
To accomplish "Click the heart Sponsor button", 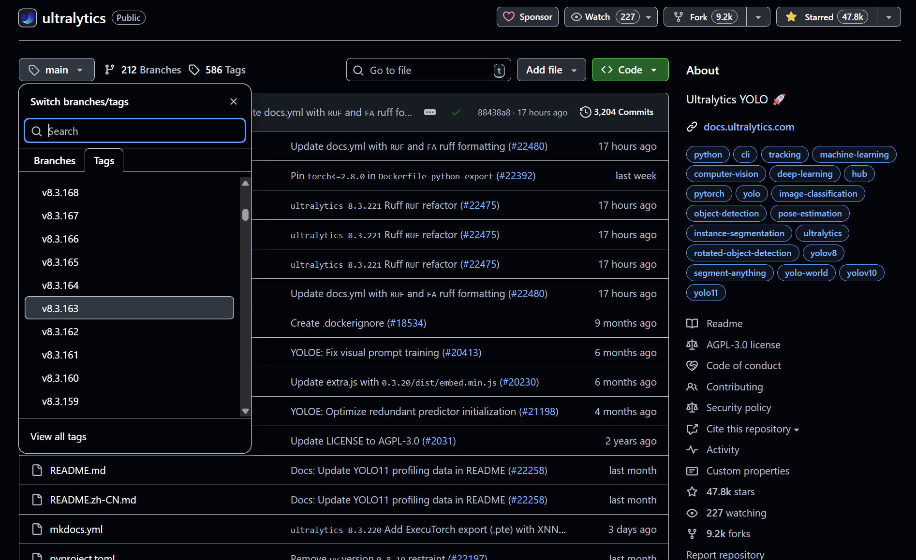I will coord(527,17).
